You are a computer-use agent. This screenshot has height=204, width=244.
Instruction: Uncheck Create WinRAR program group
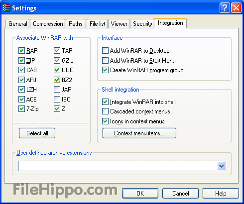click(x=105, y=70)
